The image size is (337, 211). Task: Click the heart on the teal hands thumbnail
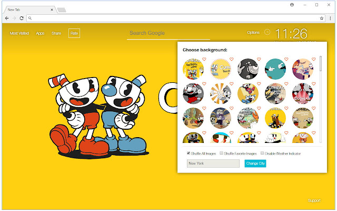(286, 59)
